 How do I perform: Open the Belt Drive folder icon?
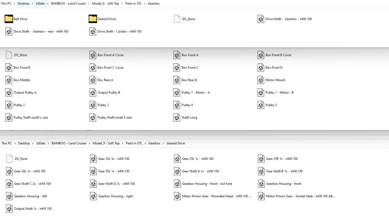click(x=9, y=19)
